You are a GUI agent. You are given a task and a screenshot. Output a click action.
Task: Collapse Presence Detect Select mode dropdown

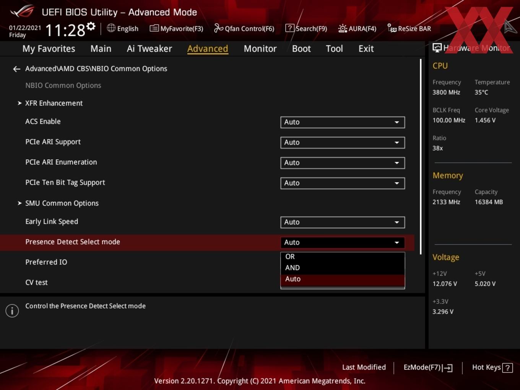coord(343,242)
